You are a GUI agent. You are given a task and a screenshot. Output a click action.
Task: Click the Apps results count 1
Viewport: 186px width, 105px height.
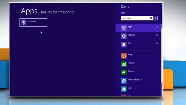tap(157, 27)
